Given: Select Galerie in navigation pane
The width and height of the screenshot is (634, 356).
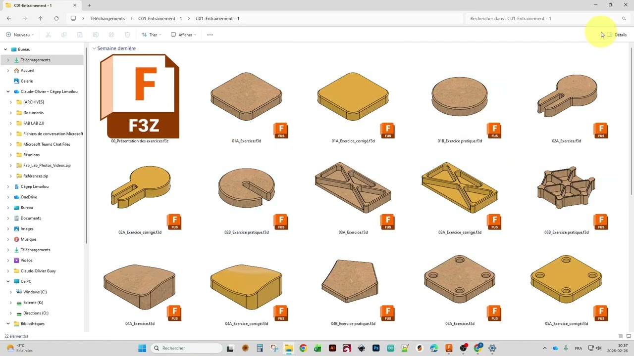Looking at the screenshot, I should click(27, 81).
